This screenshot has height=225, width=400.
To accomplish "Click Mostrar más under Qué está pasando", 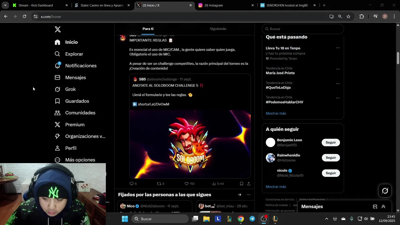I will [276, 113].
